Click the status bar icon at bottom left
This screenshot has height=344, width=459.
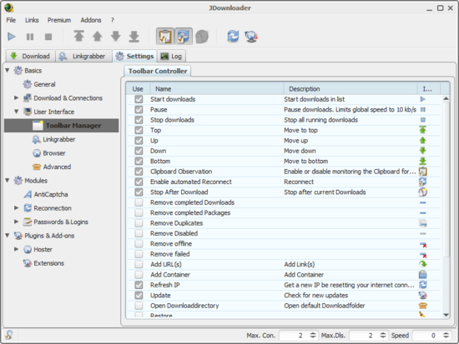(9, 335)
